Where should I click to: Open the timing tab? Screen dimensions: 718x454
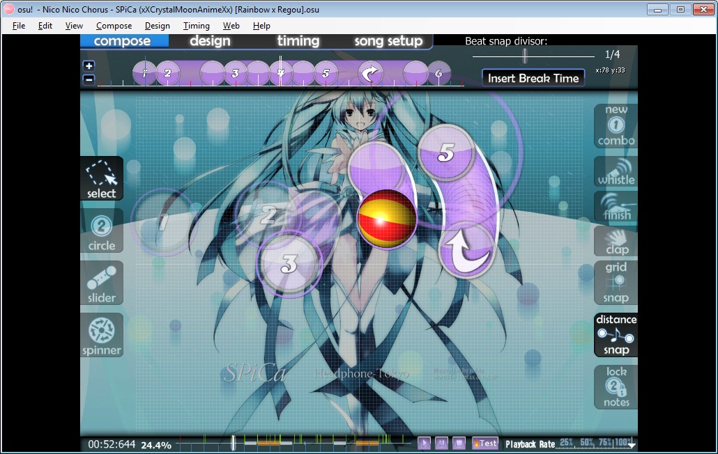[x=298, y=40]
